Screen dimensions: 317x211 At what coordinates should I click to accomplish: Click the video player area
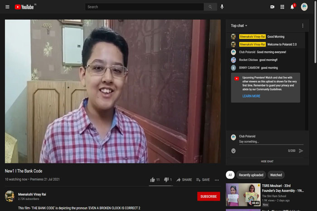pyautogui.click(x=113, y=91)
